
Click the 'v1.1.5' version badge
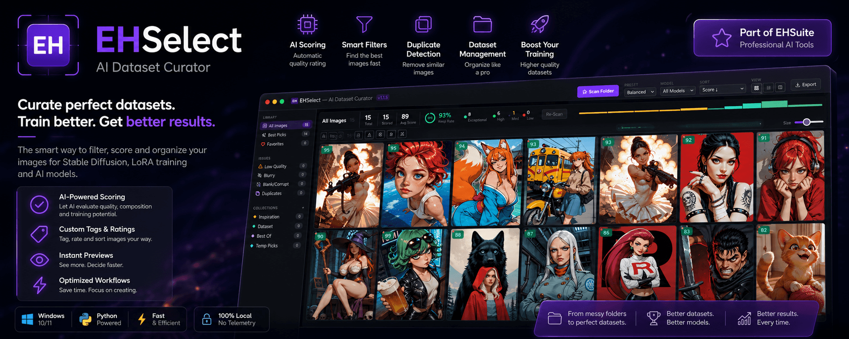tap(383, 98)
